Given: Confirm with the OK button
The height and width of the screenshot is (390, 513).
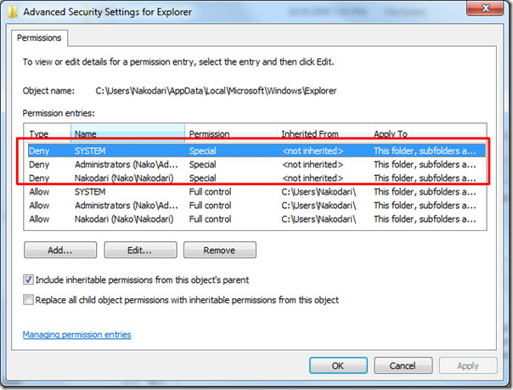Looking at the screenshot, I should click(x=337, y=365).
